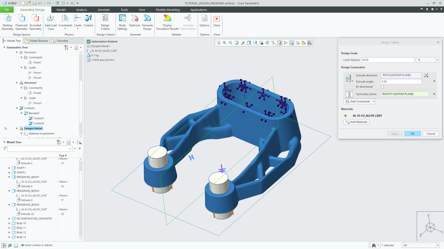This screenshot has height=249, width=444.
Task: Expand SHAFT1 in the Model Tree
Action: pos(9,168)
